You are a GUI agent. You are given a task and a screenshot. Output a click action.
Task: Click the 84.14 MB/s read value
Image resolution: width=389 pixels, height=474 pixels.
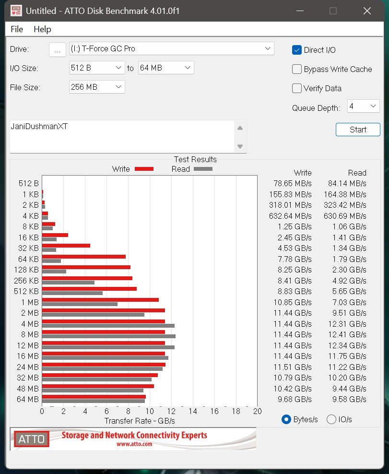[x=347, y=183]
